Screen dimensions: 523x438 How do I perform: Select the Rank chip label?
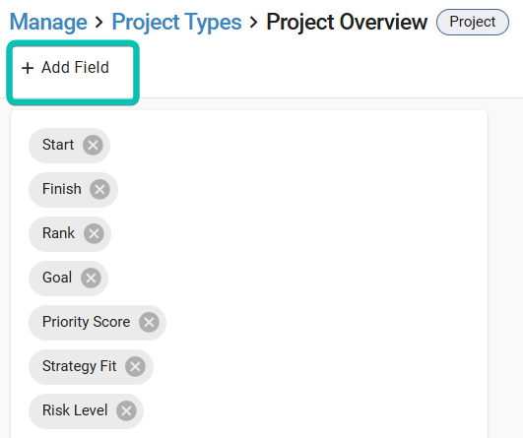(x=58, y=233)
